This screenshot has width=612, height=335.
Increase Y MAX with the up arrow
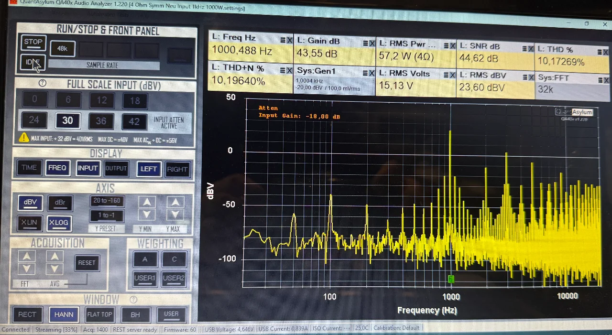pos(175,202)
